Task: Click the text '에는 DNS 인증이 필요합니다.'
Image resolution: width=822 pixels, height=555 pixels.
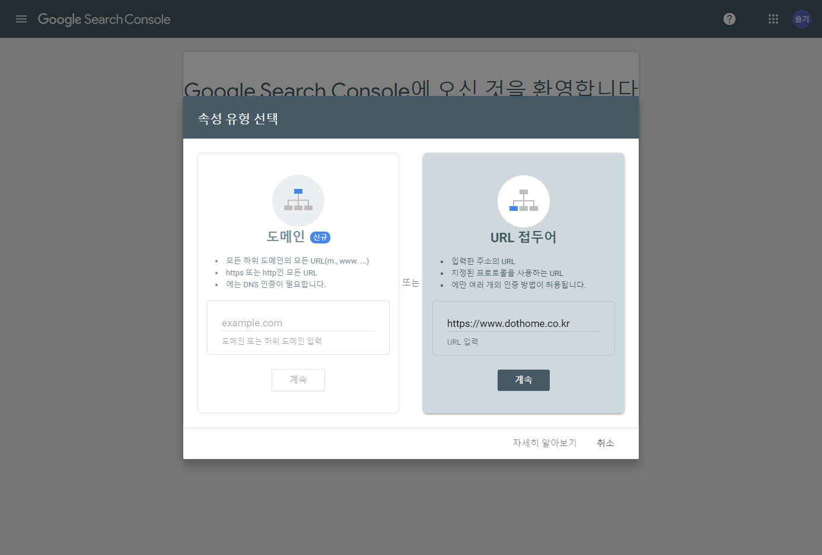Action: 276,284
